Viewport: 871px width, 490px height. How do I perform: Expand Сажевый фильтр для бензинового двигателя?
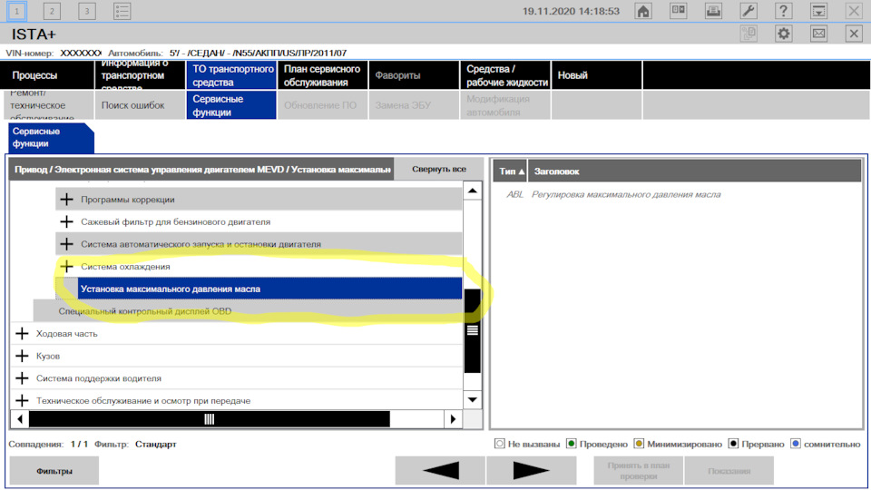[66, 221]
